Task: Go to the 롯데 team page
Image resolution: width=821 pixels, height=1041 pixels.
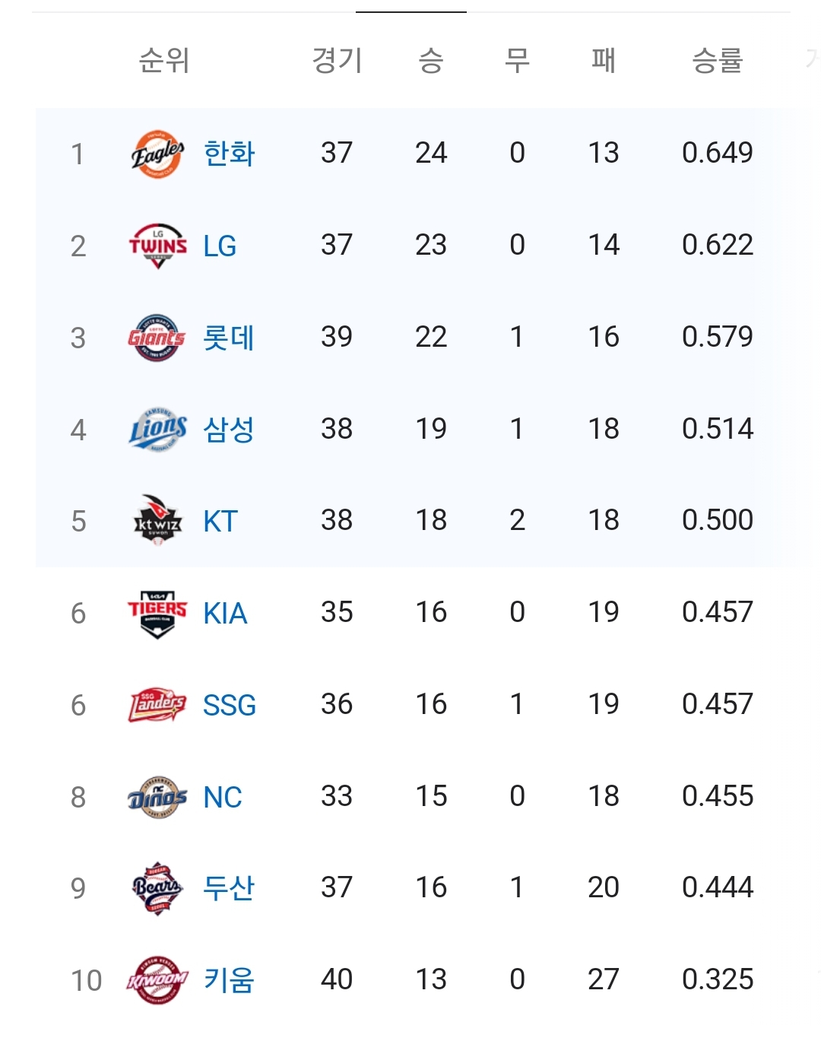Action: (229, 338)
